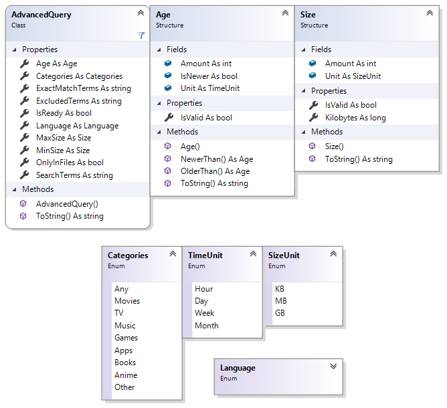Select the GB member in SizeUnit
The width and height of the screenshot is (447, 408).
pyautogui.click(x=280, y=313)
